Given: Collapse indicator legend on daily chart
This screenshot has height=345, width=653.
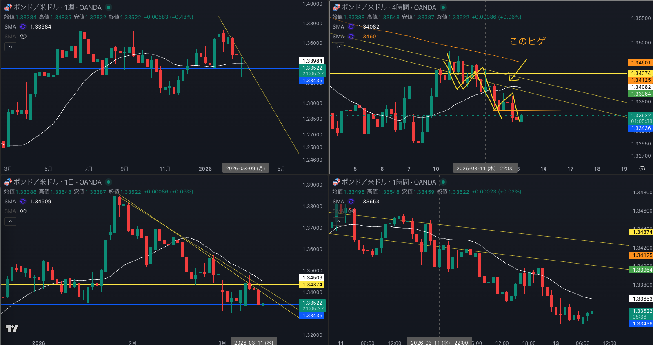Looking at the screenshot, I should tap(11, 221).
